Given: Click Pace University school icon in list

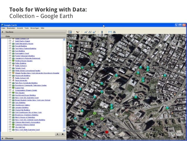Looking at the screenshot, I should 13,80.
